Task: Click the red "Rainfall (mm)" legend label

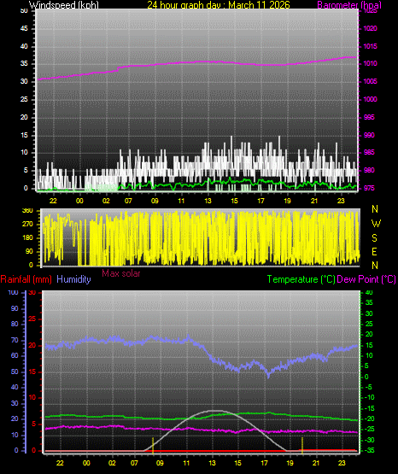Action: pos(26,279)
